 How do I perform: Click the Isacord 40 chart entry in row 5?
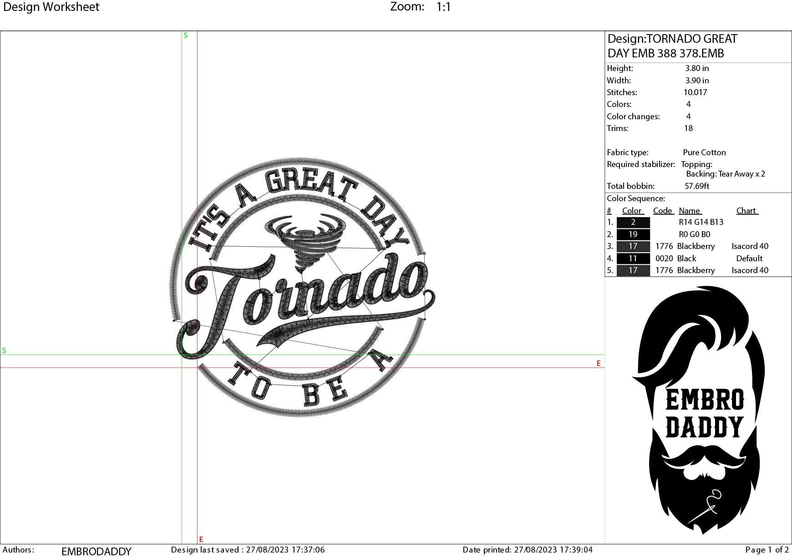pos(749,270)
